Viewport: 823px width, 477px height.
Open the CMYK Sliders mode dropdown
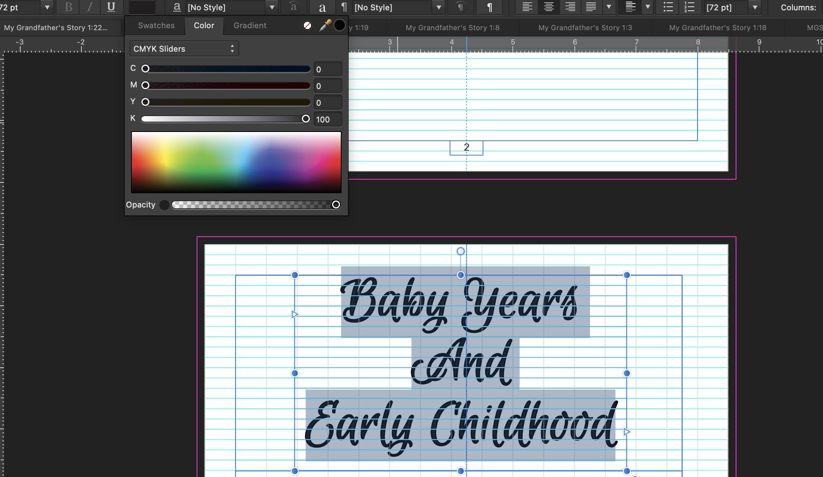tap(184, 48)
